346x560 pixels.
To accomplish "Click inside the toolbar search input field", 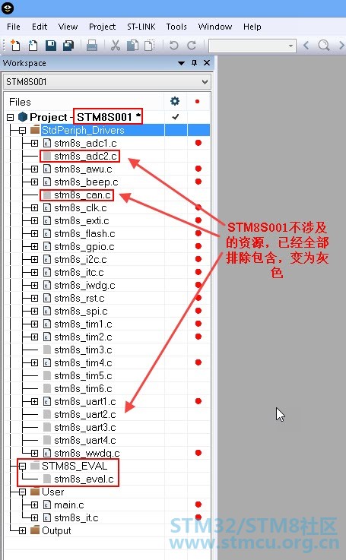I will click(248, 46).
